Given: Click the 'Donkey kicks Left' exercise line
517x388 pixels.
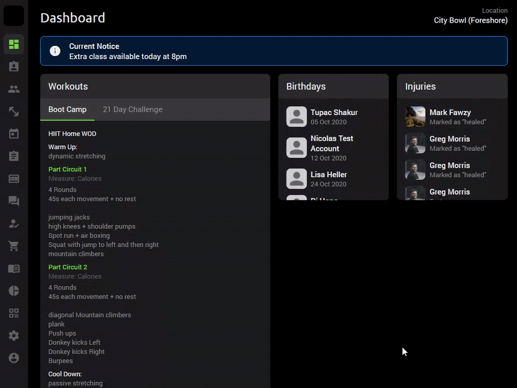Looking at the screenshot, I should click(74, 343).
